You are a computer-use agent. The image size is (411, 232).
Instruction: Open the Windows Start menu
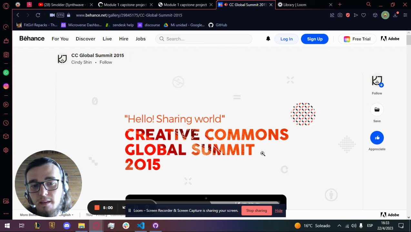point(7,226)
